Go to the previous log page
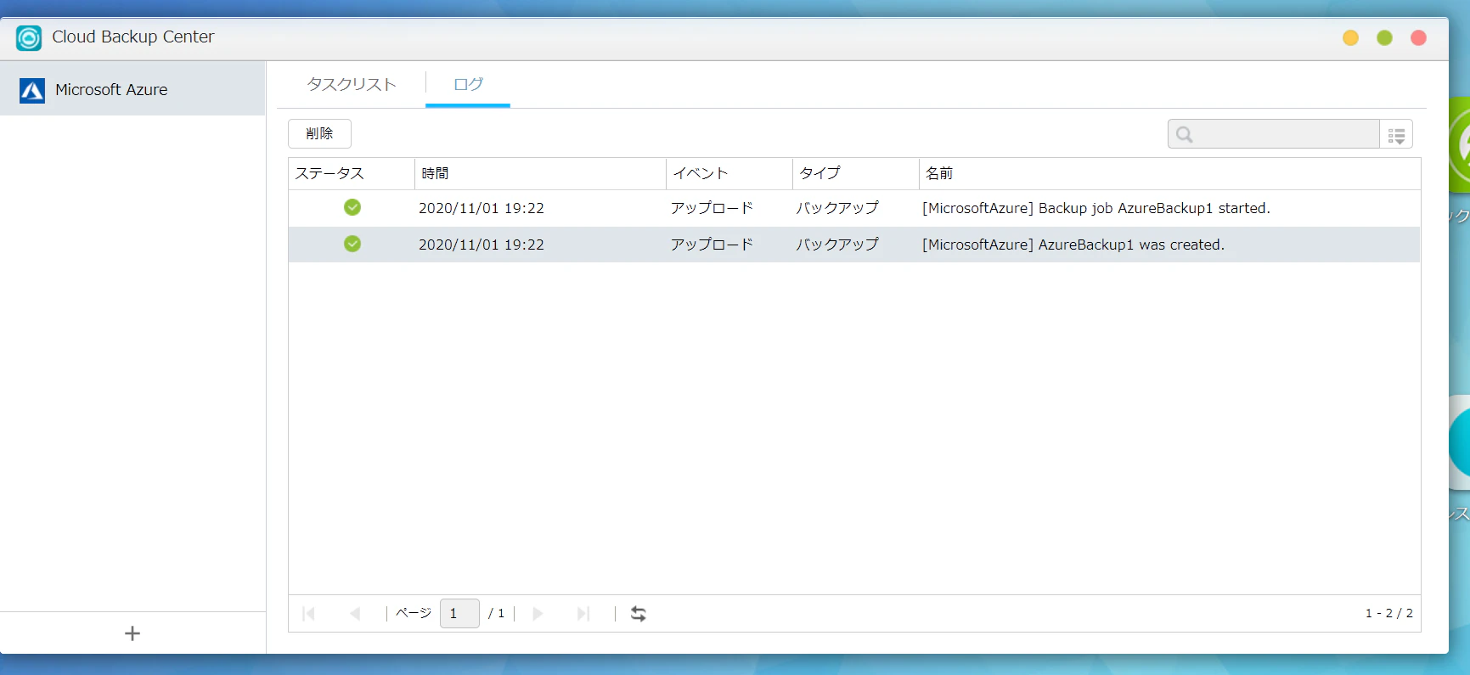Image resolution: width=1470 pixels, height=675 pixels. [355, 613]
